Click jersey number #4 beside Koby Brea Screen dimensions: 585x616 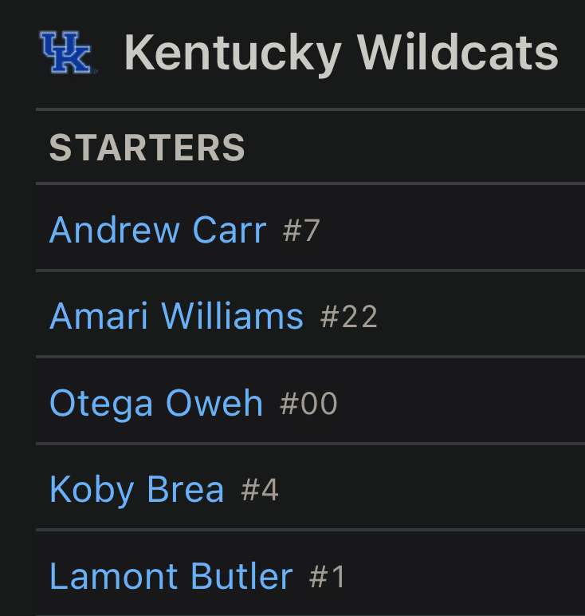pos(260,490)
